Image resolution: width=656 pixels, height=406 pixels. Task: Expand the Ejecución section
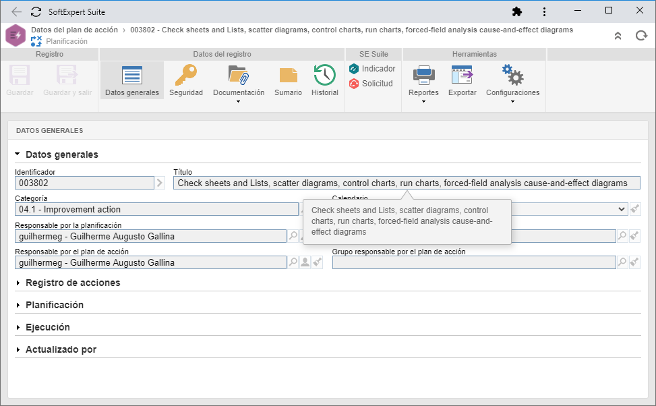18,327
